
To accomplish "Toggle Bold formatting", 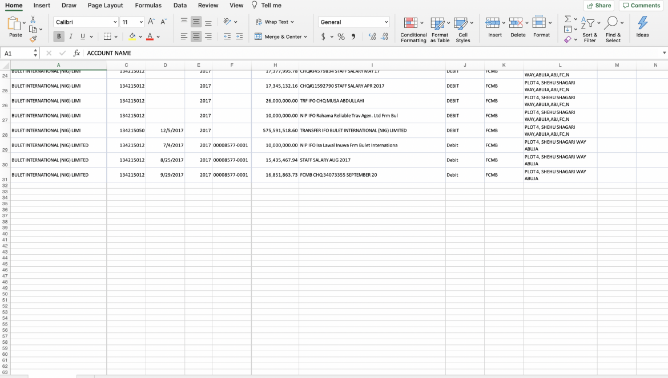I will click(x=59, y=36).
